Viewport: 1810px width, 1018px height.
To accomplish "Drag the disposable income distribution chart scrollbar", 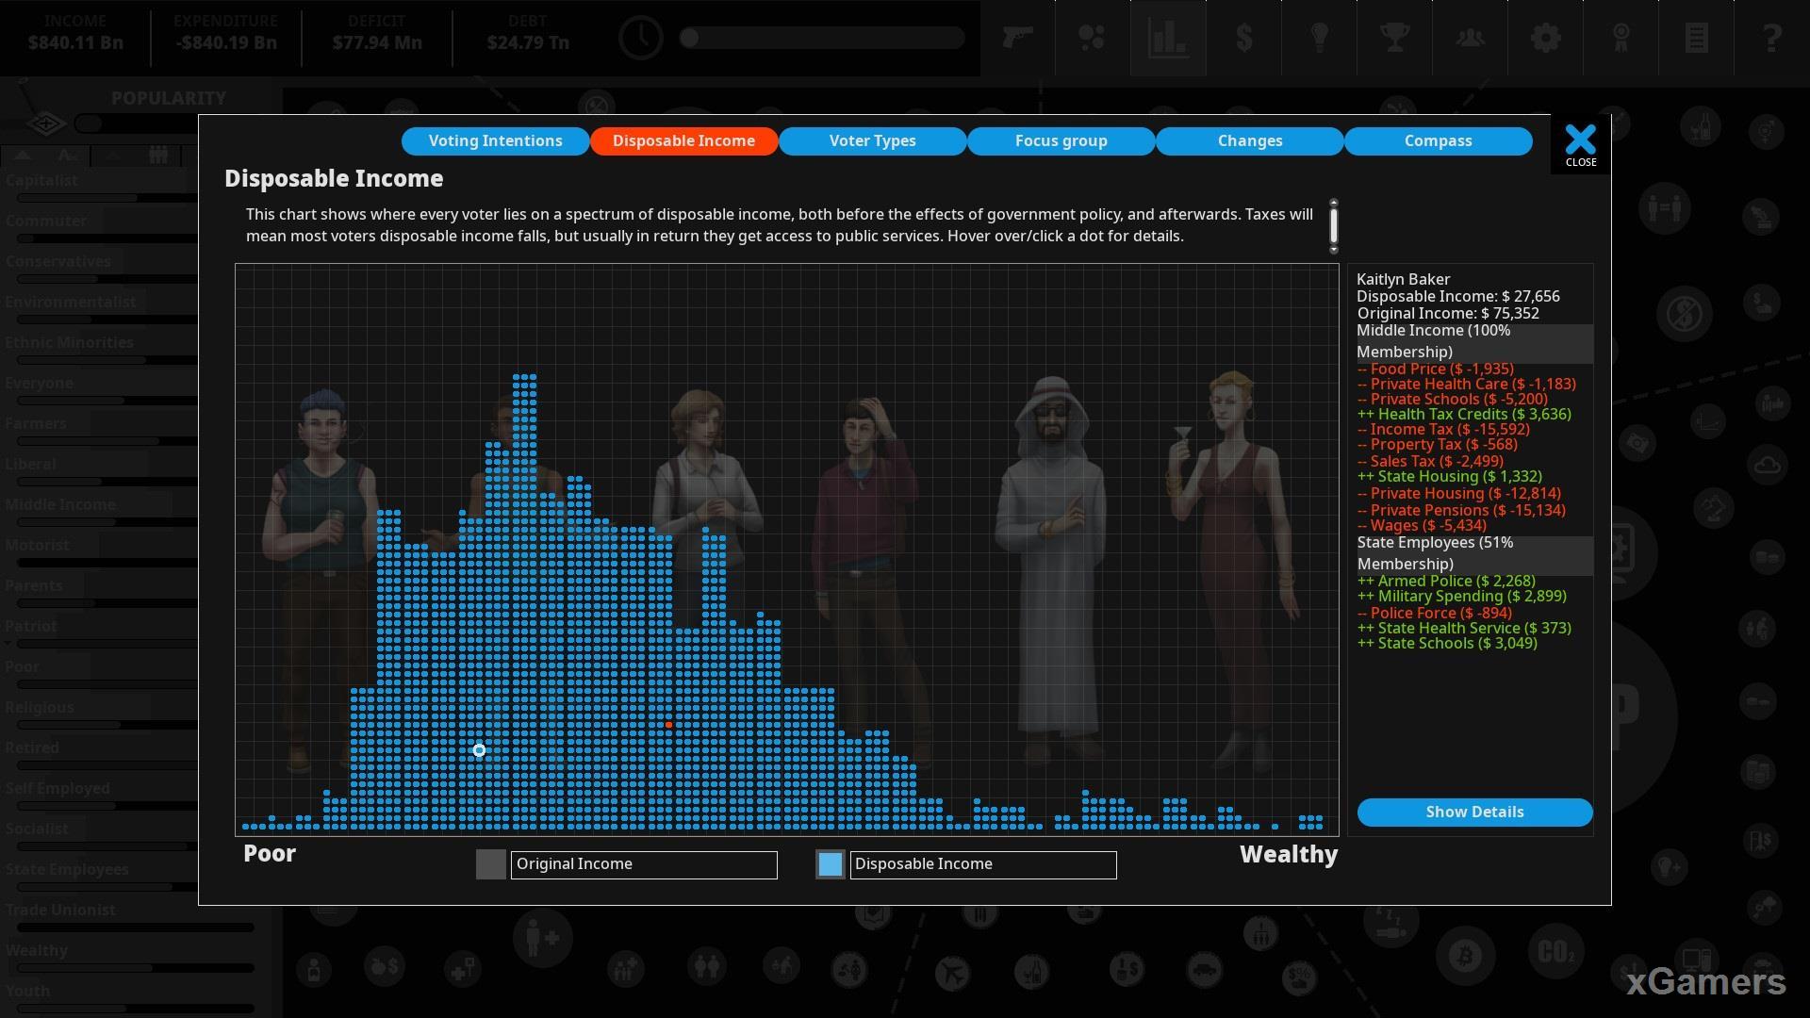I will [1333, 227].
